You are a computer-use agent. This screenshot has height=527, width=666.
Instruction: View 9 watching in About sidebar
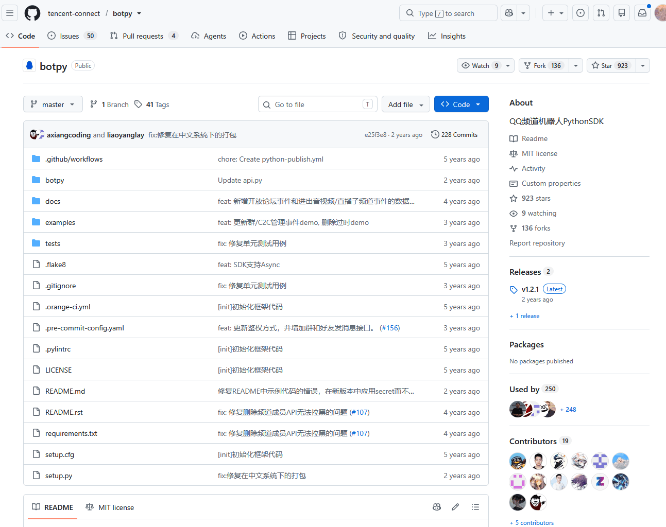tap(533, 213)
